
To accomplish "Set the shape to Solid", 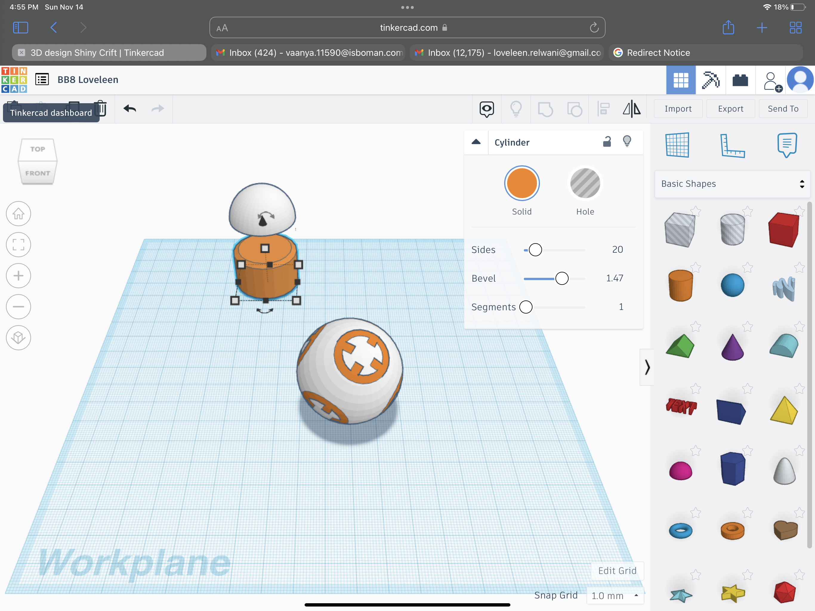I will pos(521,183).
